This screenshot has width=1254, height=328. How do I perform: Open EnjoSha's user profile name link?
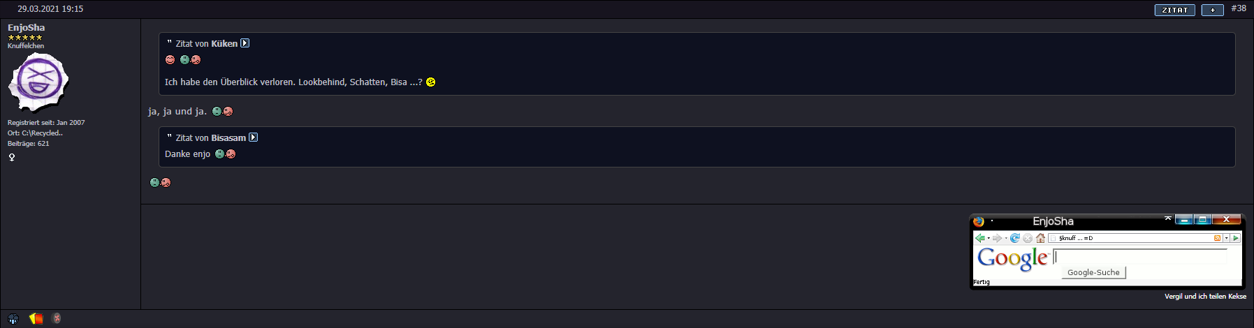26,27
